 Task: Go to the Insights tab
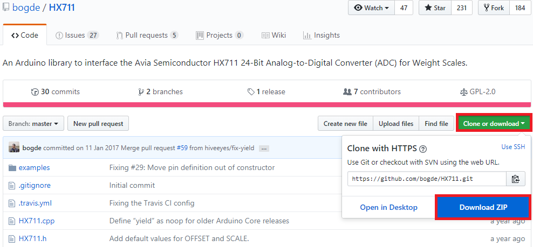click(322, 36)
